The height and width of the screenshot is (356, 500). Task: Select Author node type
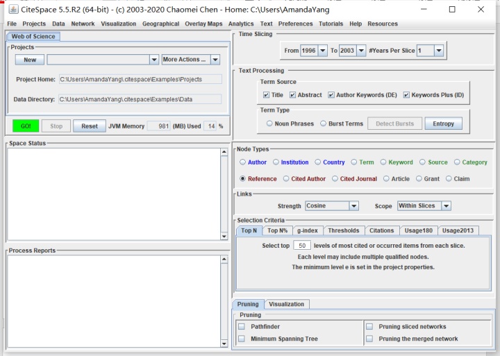tap(242, 162)
